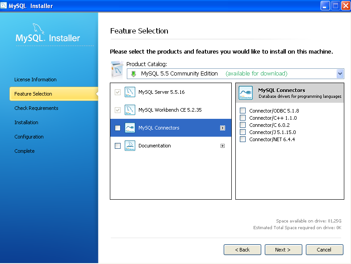The image size is (351, 264).
Task: Check the Documentation checkbox
Action: 117,146
